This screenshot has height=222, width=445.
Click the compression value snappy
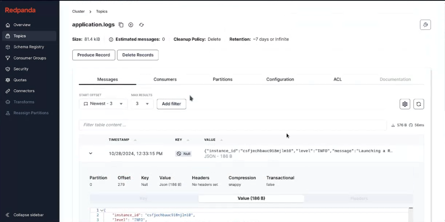(235, 185)
